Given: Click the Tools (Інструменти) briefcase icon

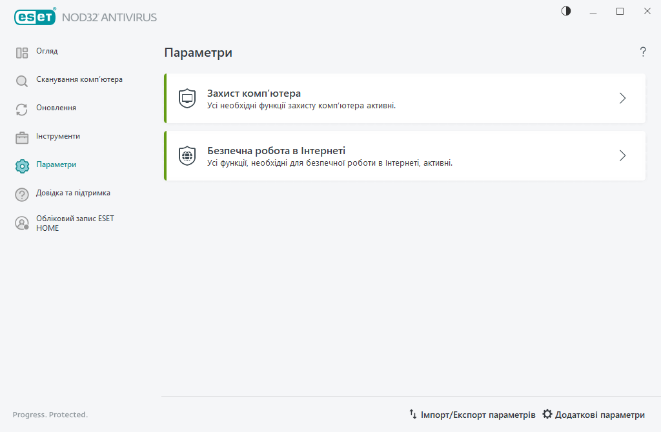Looking at the screenshot, I should tap(22, 138).
